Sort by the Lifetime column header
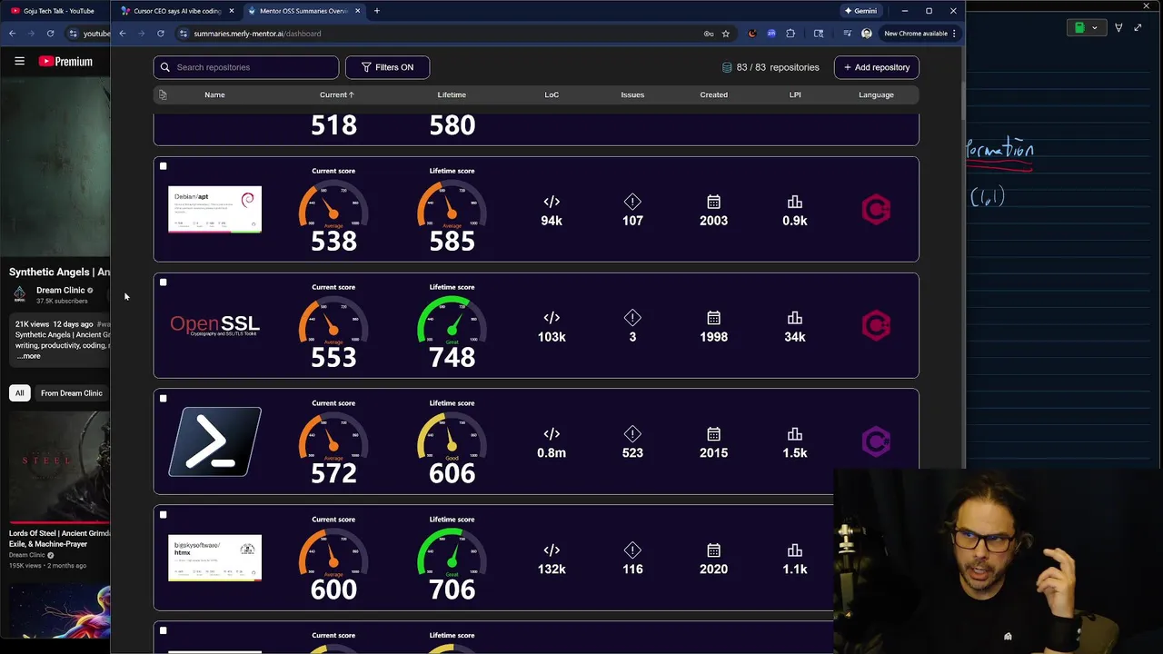 tap(452, 94)
